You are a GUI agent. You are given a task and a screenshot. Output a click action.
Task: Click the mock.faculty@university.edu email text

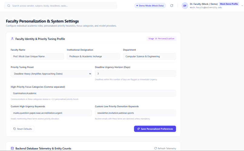[x=206, y=8]
